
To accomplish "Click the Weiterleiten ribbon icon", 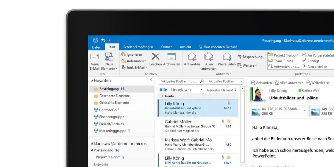I will coord(227,57).
